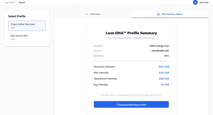The width and height of the screenshot is (213, 115).
Task: Download the DNA Report as PDF
Action: pos(131,104)
